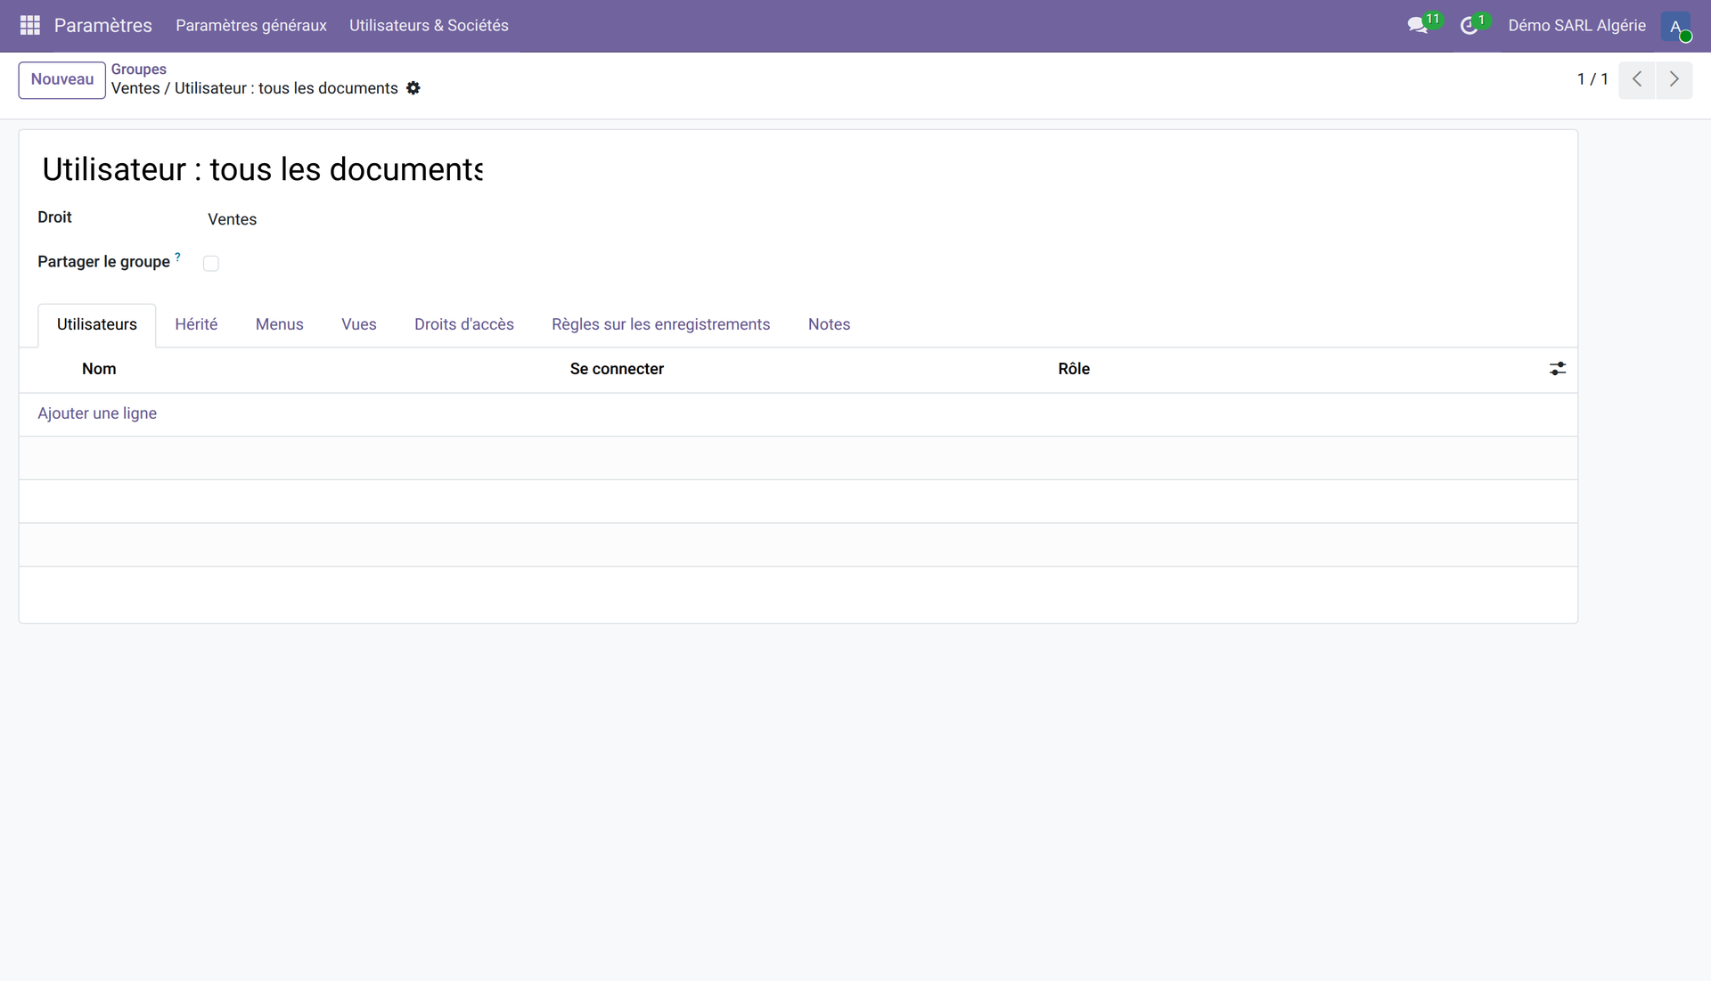This screenshot has height=981, width=1711.
Task: Open the user avatar menu
Action: (1675, 26)
